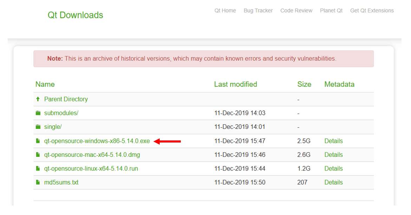Open Get Qt Extensions navigation link
This screenshot has height=215, width=411.
(x=372, y=11)
